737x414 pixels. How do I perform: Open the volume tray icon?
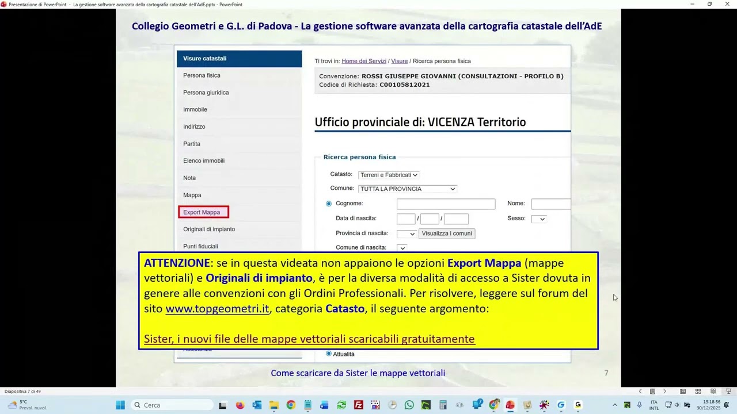pos(677,405)
